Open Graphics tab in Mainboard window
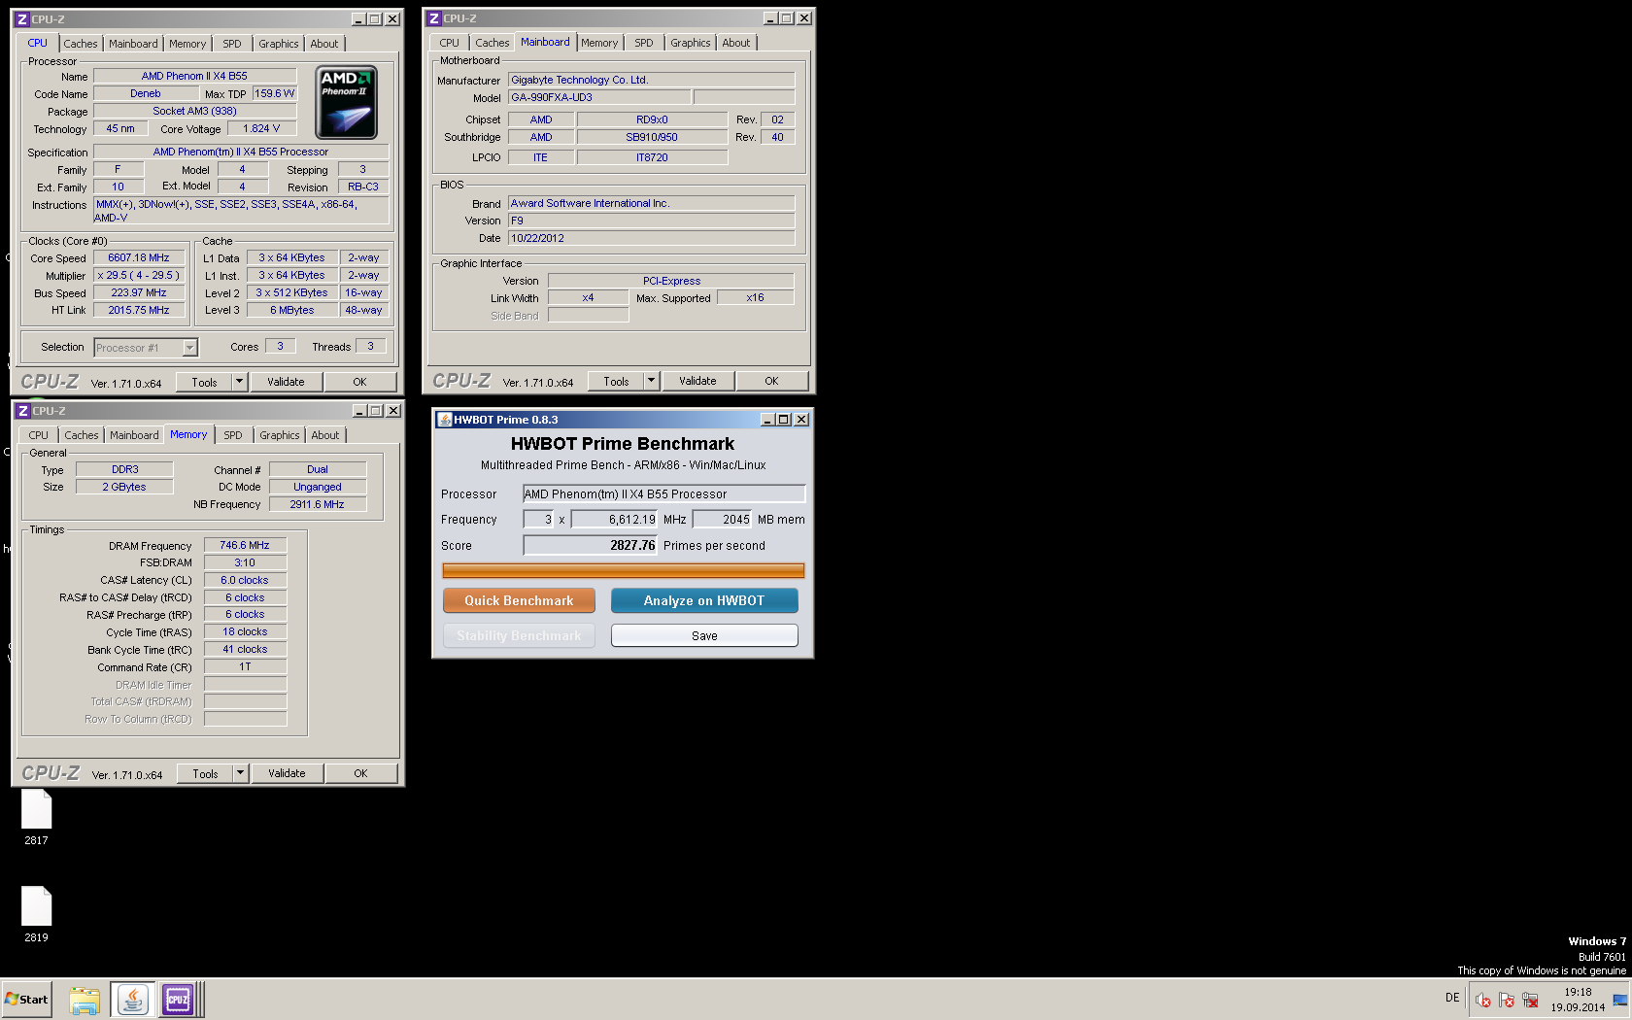This screenshot has height=1020, width=1632. (x=691, y=43)
